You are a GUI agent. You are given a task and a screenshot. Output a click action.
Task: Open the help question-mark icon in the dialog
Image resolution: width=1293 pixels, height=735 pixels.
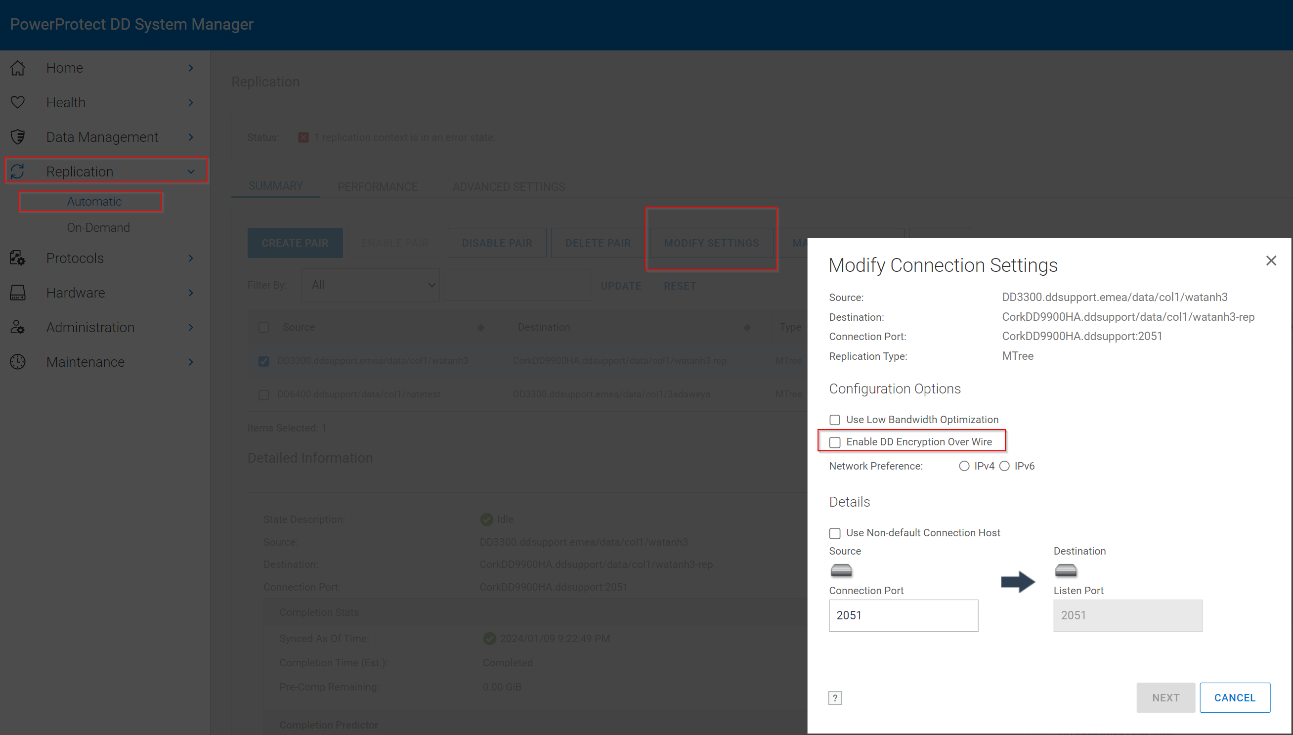point(835,697)
